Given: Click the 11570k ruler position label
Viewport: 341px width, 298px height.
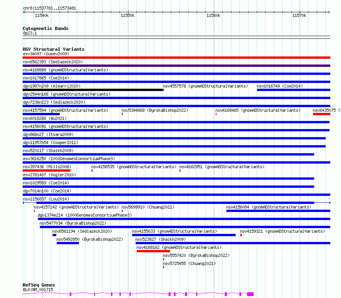Looking at the screenshot, I should click(x=299, y=15).
